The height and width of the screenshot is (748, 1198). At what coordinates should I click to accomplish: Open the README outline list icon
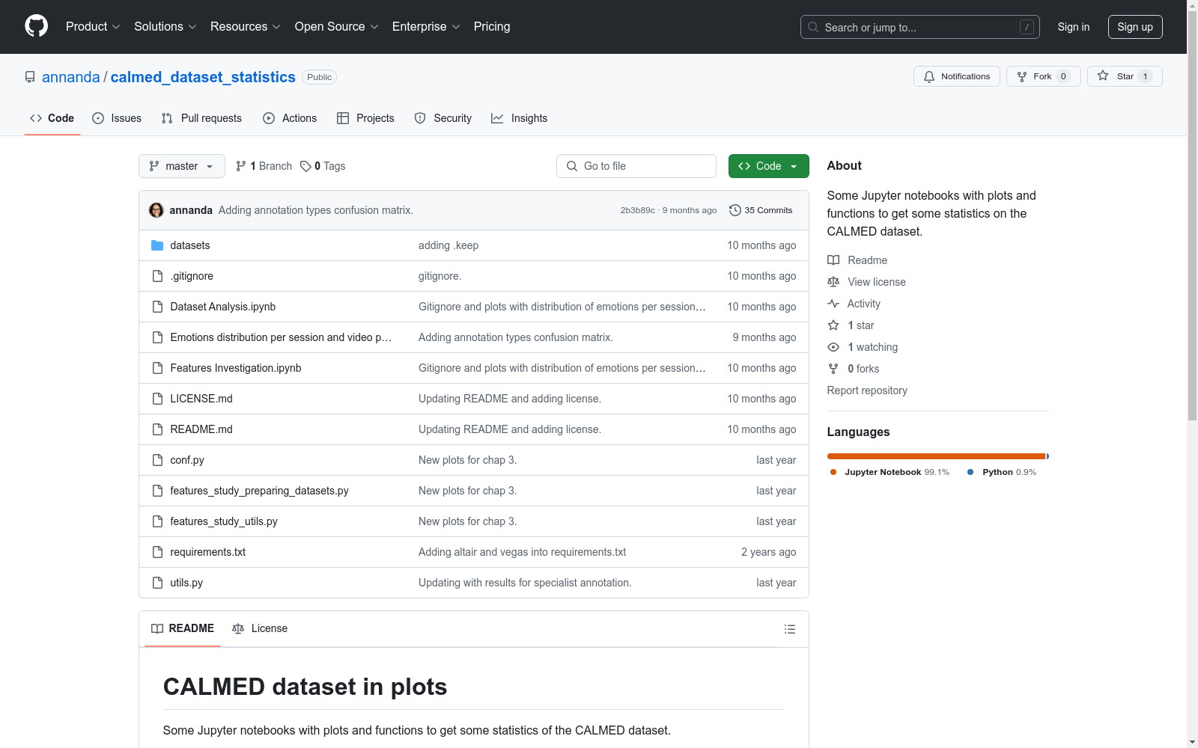pyautogui.click(x=790, y=629)
